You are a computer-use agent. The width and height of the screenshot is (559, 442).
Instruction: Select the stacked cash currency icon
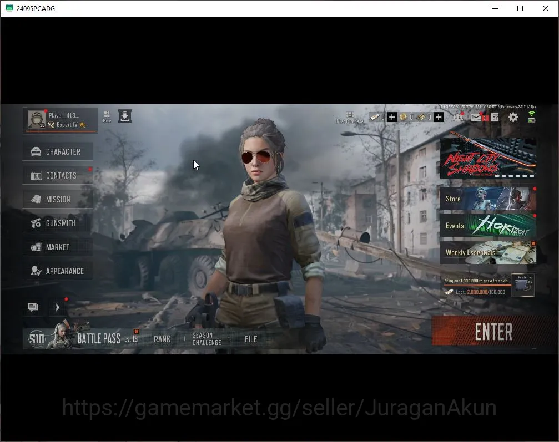[421, 117]
